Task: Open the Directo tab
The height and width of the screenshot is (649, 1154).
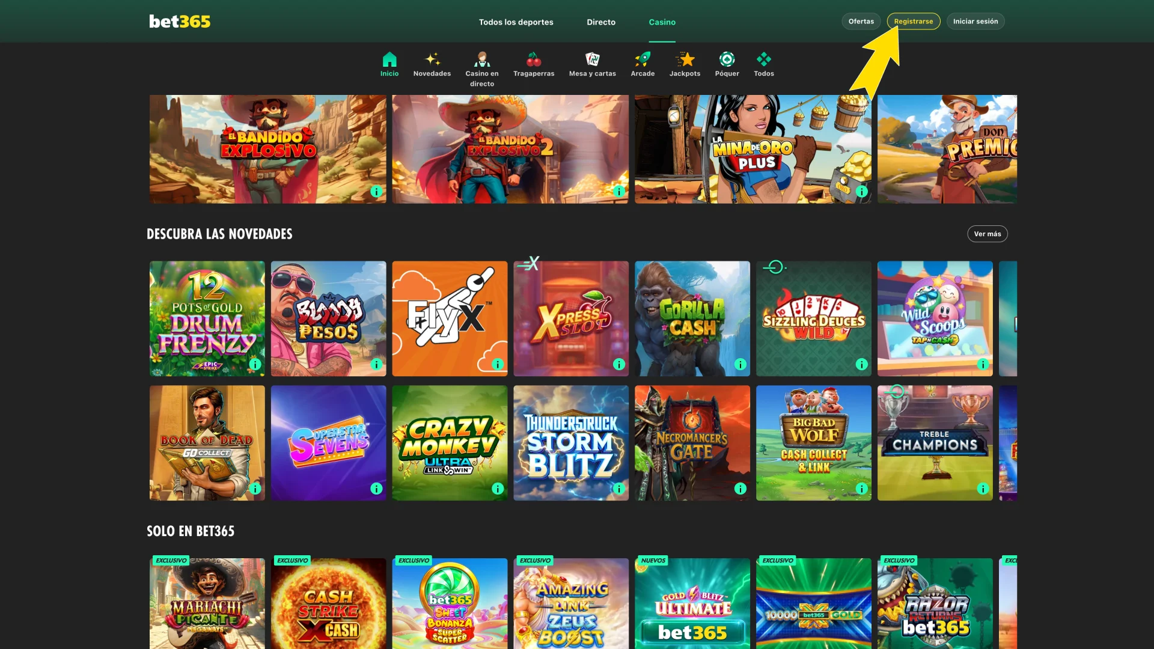Action: 600,22
